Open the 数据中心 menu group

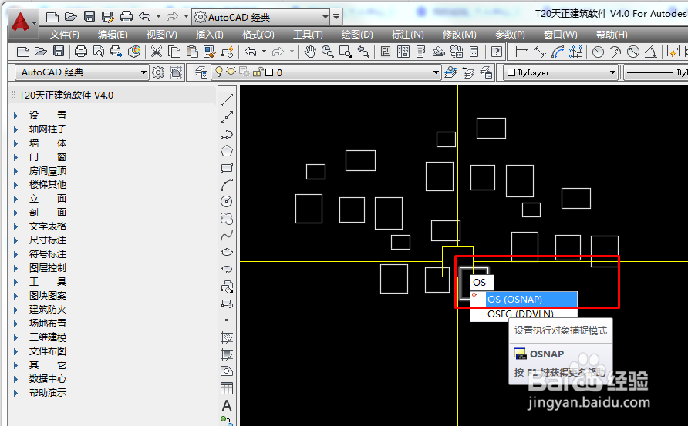(x=47, y=379)
